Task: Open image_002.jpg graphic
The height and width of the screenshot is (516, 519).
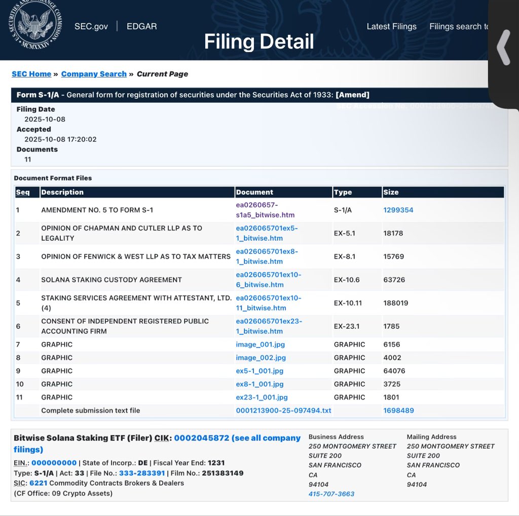Action: point(261,358)
